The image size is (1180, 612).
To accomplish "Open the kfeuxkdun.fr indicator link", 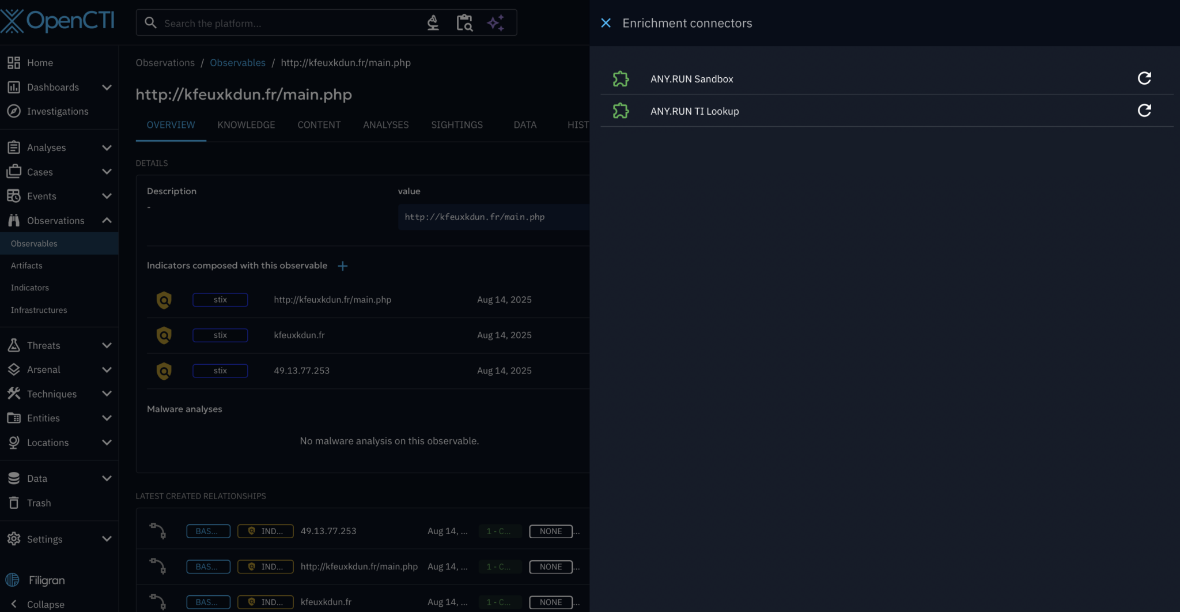I will click(x=299, y=335).
